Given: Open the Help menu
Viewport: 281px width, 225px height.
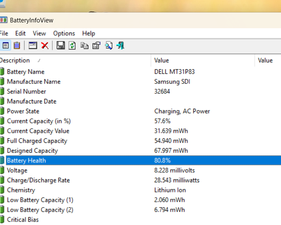Looking at the screenshot, I should [x=88, y=33].
